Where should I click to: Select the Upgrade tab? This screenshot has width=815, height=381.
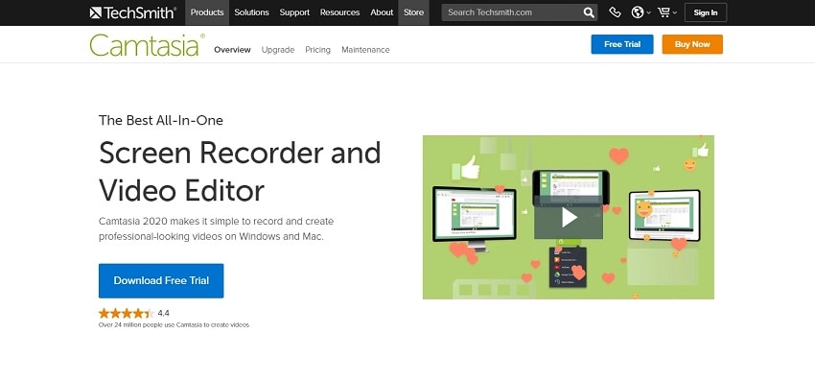click(x=278, y=50)
